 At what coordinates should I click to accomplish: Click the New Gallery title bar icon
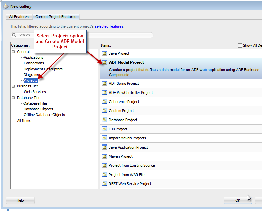[x=6, y=6]
